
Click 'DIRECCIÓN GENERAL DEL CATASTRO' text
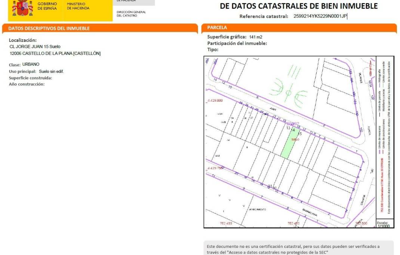(131, 14)
